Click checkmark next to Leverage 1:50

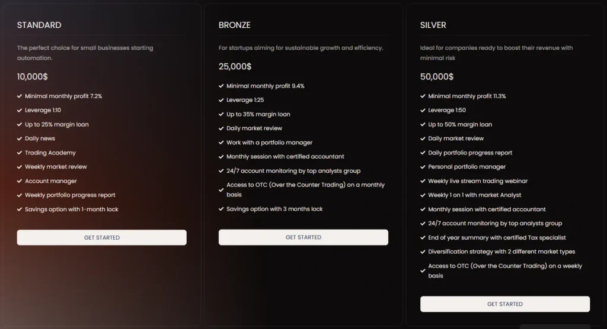(x=423, y=110)
